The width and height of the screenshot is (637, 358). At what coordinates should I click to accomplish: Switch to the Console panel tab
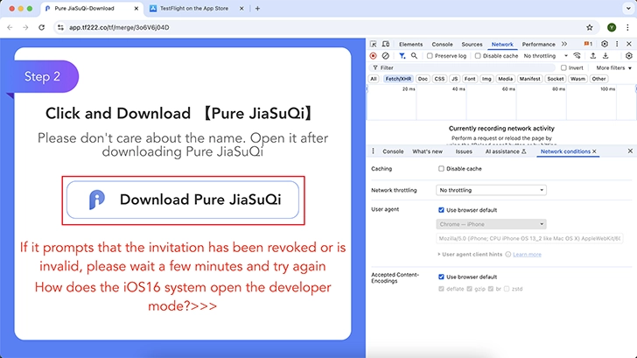442,45
